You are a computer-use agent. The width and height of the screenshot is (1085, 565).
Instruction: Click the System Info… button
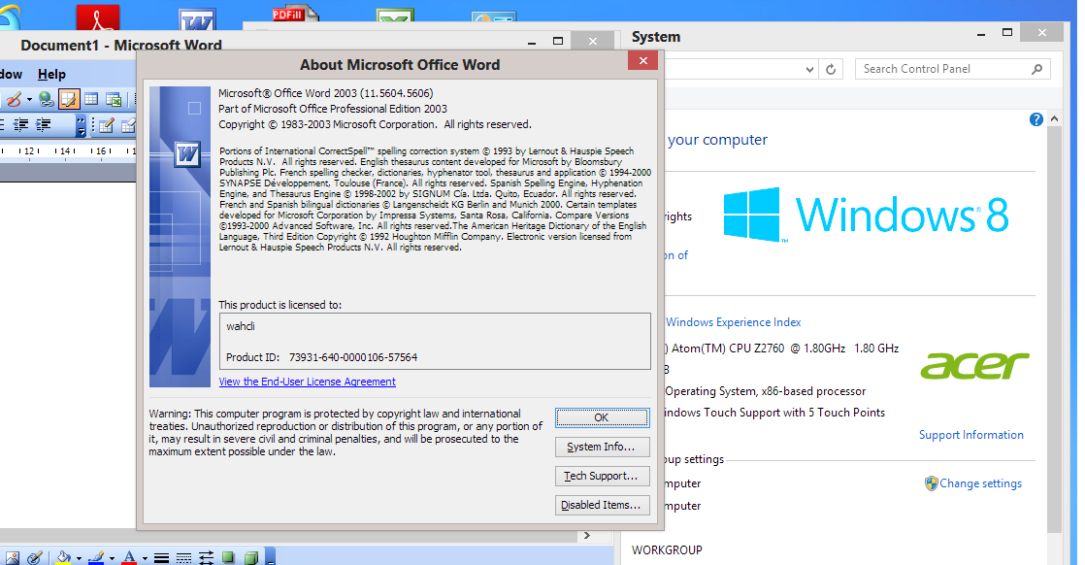602,447
